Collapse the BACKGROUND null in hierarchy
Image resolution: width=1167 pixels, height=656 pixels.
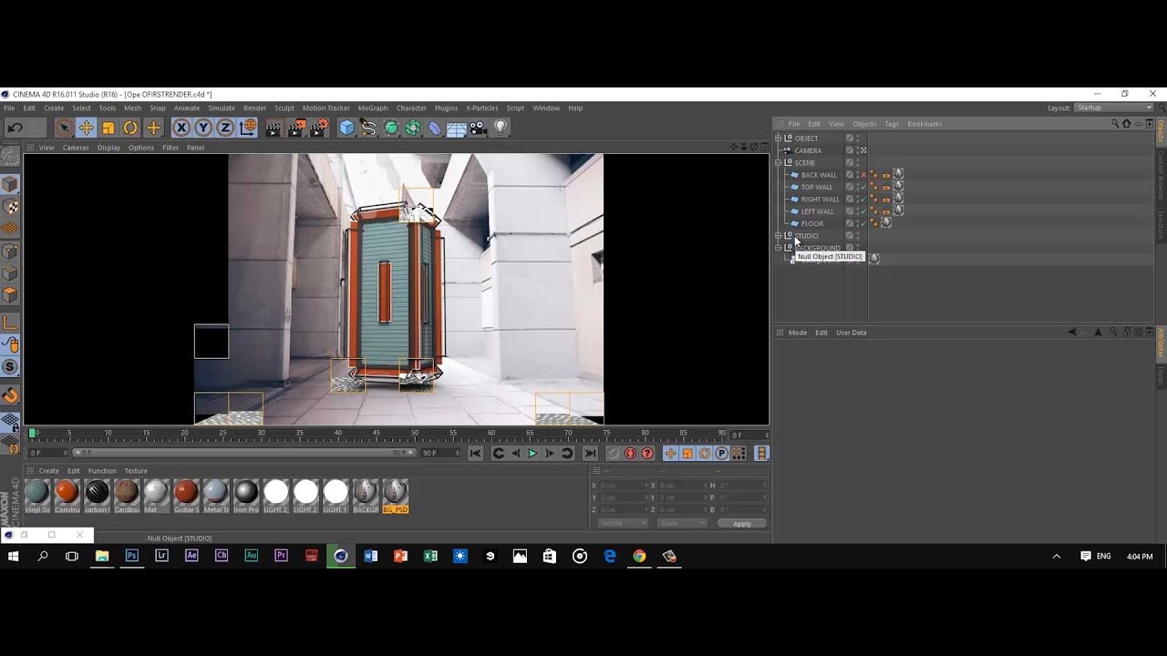click(779, 248)
